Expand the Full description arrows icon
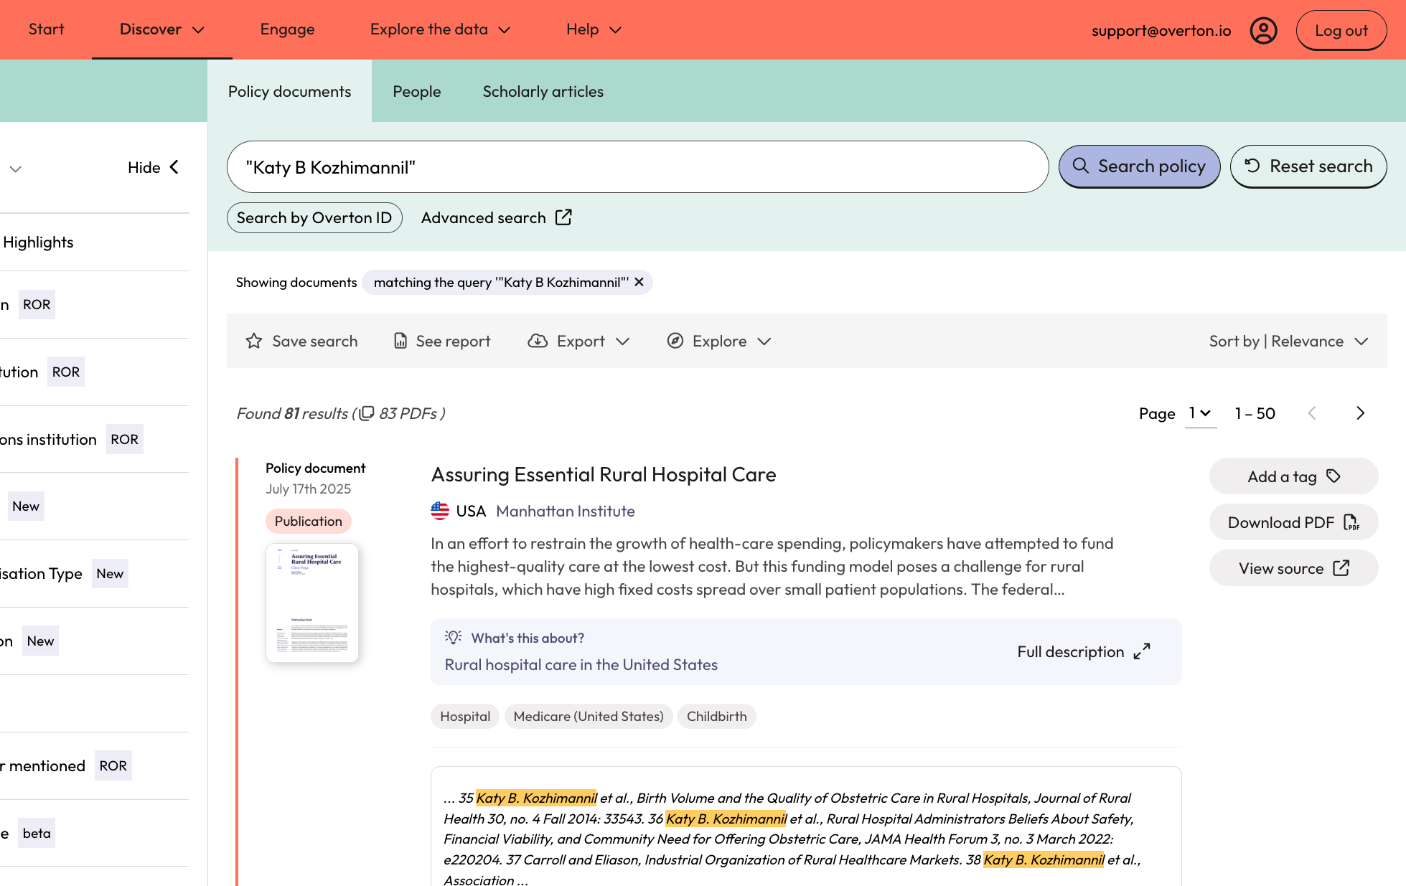The image size is (1406, 886). pyautogui.click(x=1142, y=651)
